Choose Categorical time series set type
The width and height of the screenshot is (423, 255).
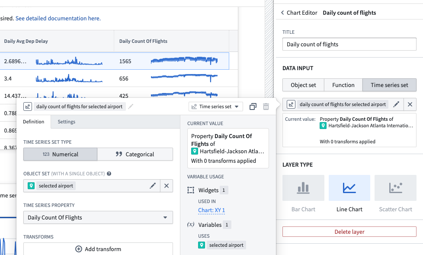pyautogui.click(x=135, y=154)
